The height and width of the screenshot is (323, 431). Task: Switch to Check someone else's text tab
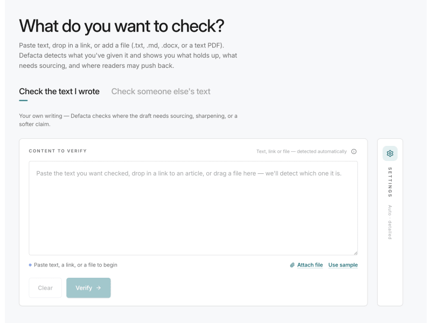[161, 92]
